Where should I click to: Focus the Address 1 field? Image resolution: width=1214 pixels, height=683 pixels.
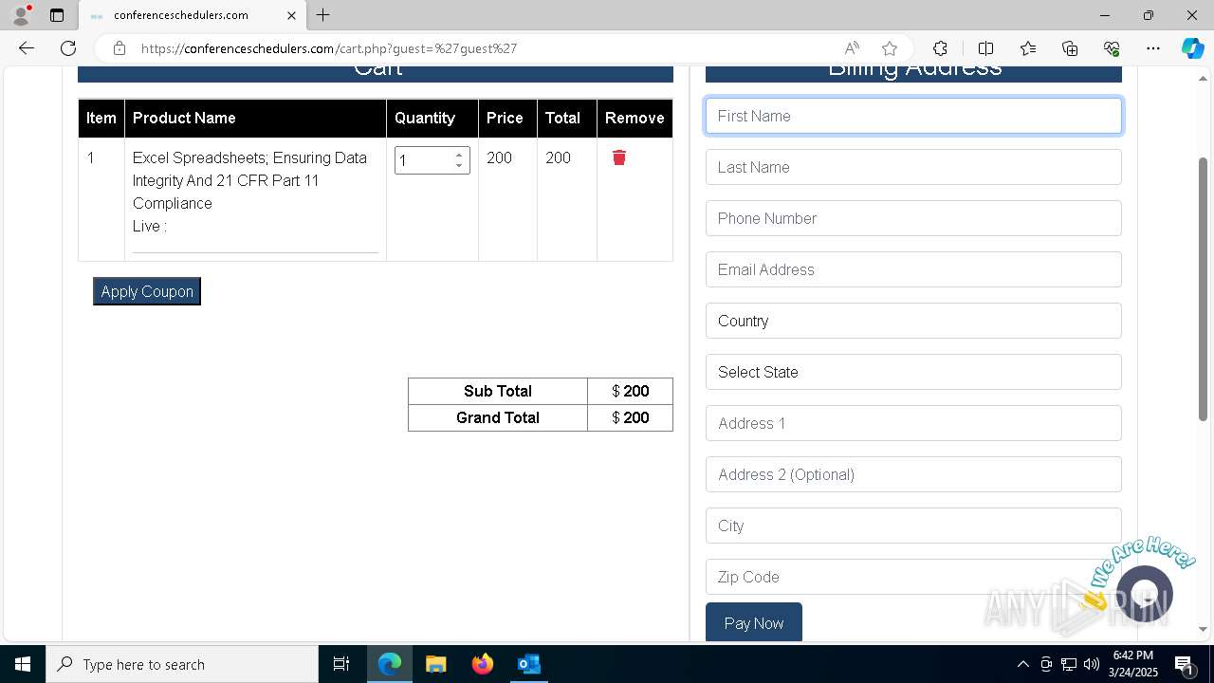pyautogui.click(x=913, y=423)
